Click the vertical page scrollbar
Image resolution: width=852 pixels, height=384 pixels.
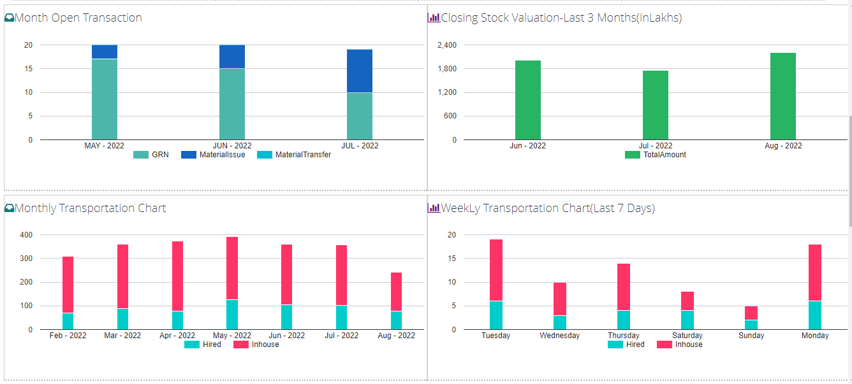pos(849,172)
